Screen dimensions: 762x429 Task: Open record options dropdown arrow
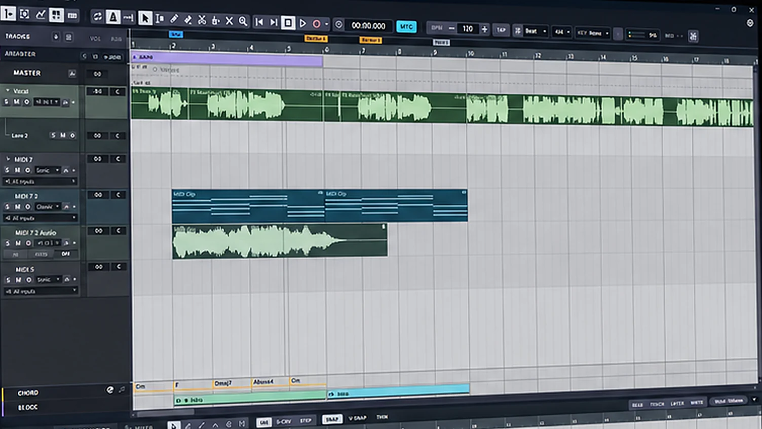click(x=326, y=24)
